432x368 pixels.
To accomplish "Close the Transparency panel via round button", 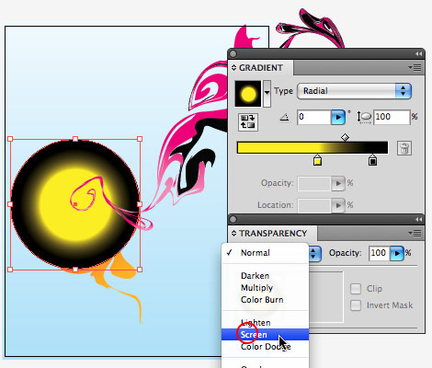I will click(233, 219).
